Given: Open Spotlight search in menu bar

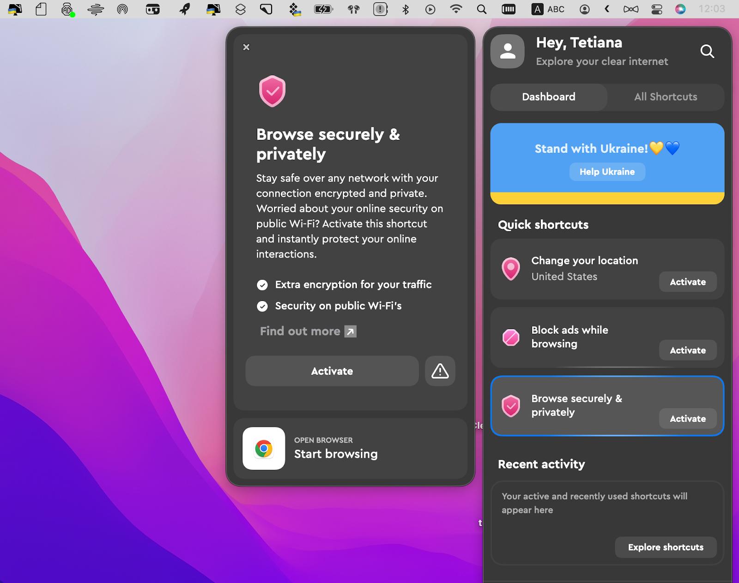Looking at the screenshot, I should click(482, 9).
